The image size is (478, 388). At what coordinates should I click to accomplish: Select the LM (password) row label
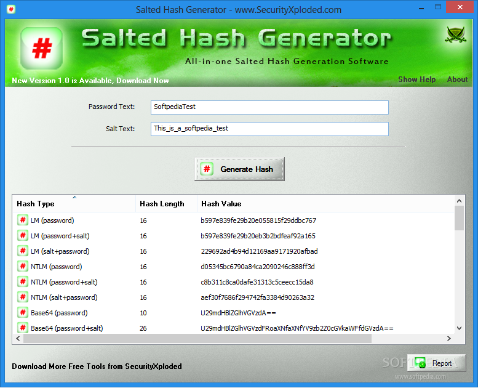(52, 220)
